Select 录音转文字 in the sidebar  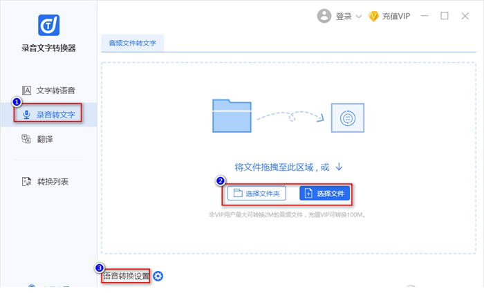[48, 115]
